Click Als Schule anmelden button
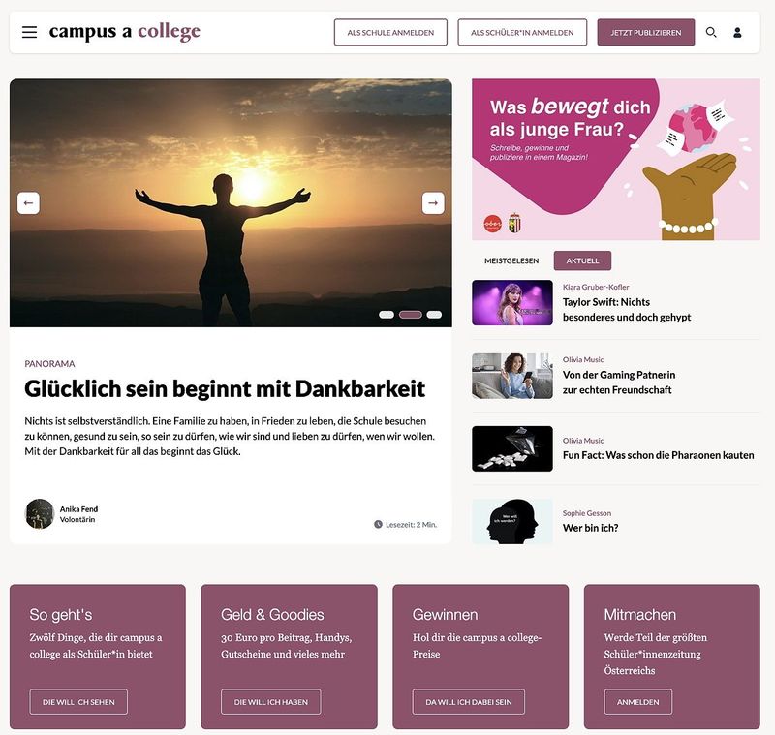 [390, 33]
